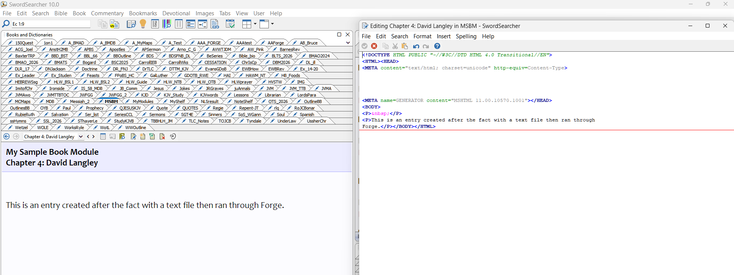The width and height of the screenshot is (734, 275).
Task: Click the light bulb tip icon
Action: pos(143,24)
